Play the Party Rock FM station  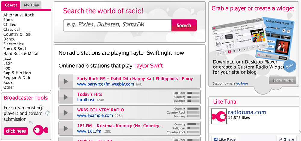[66, 81]
